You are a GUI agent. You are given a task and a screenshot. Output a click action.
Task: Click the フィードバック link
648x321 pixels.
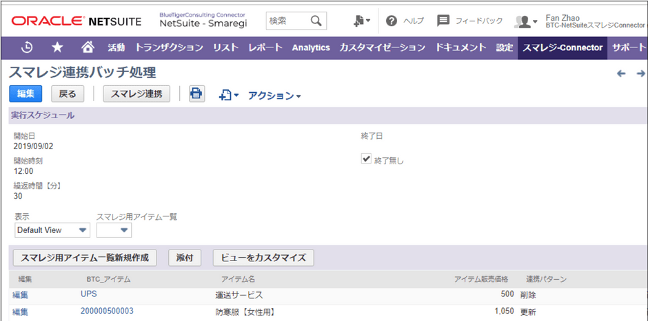479,21
